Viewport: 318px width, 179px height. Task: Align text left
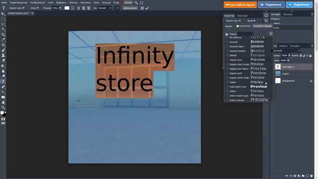click(79, 8)
